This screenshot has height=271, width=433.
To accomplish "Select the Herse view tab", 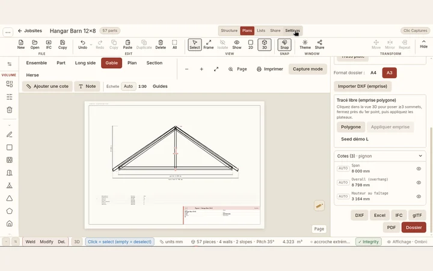I will [x=32, y=75].
